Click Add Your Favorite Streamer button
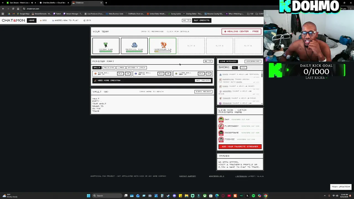The image size is (354, 199). 240,146
